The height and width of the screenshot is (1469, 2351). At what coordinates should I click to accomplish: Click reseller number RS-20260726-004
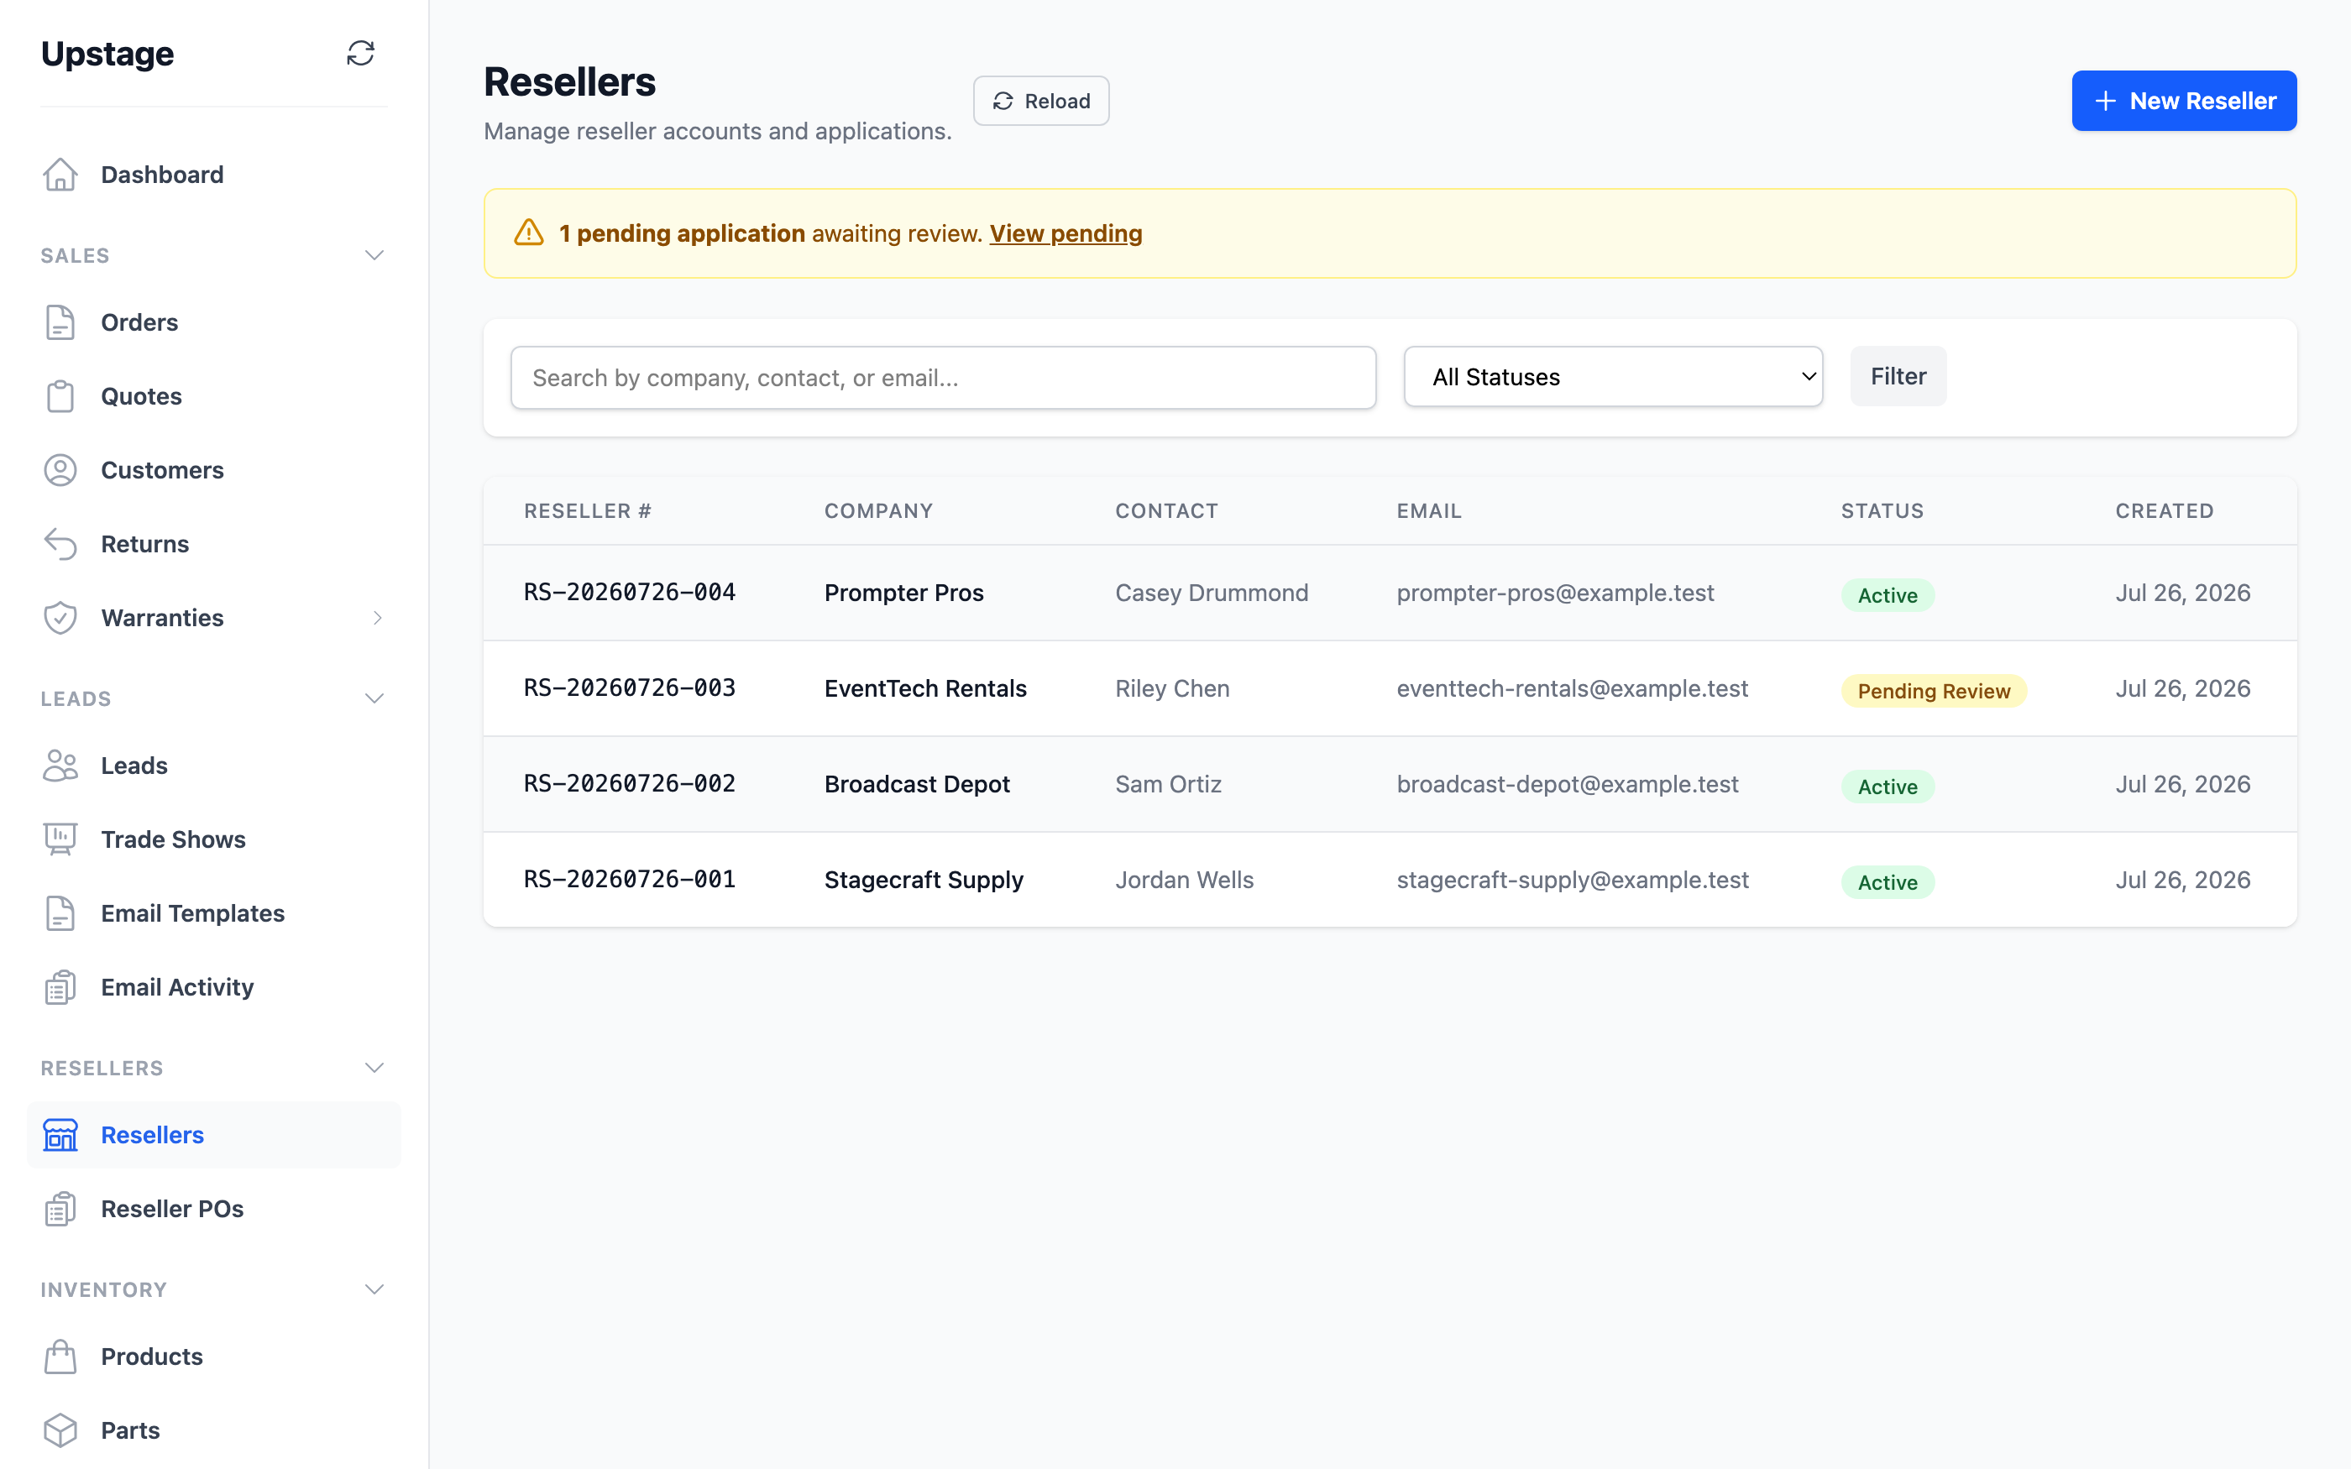(x=630, y=593)
